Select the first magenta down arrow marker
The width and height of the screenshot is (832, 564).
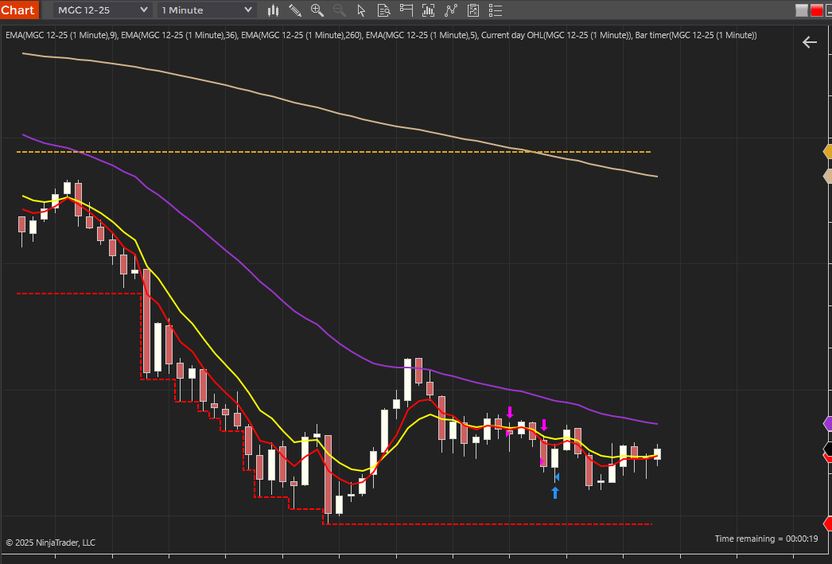pyautogui.click(x=510, y=412)
